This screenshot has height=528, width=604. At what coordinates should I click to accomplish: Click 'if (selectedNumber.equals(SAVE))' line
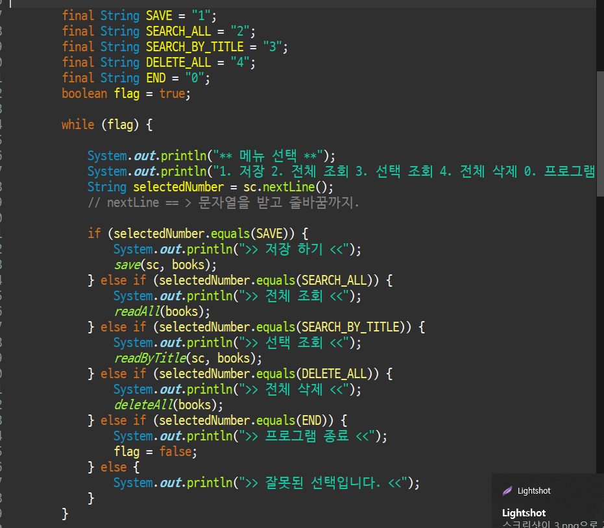[x=198, y=234]
